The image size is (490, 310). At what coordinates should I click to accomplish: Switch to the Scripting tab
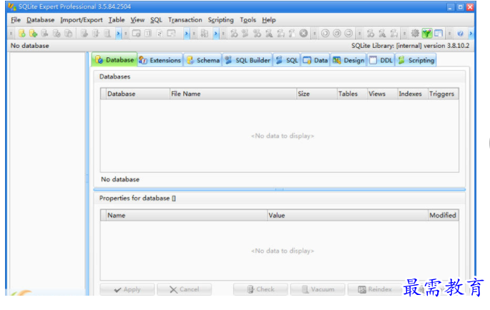[x=416, y=60]
